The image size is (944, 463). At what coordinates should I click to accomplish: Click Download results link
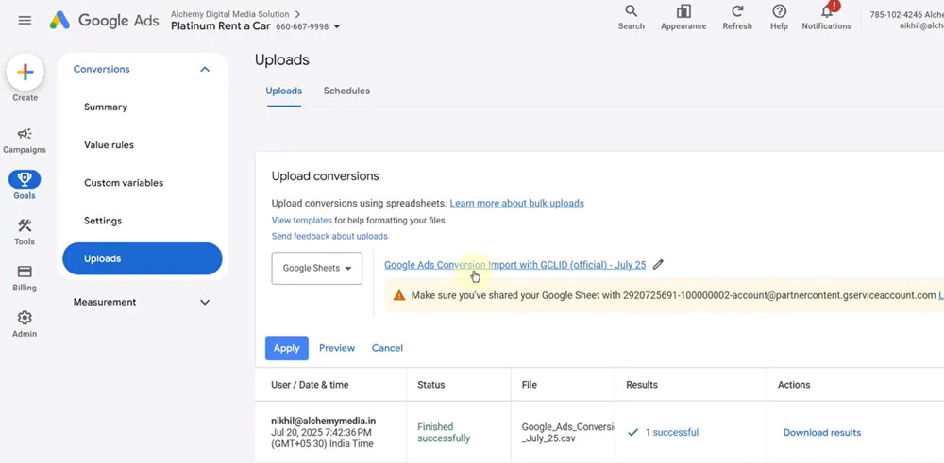point(822,432)
